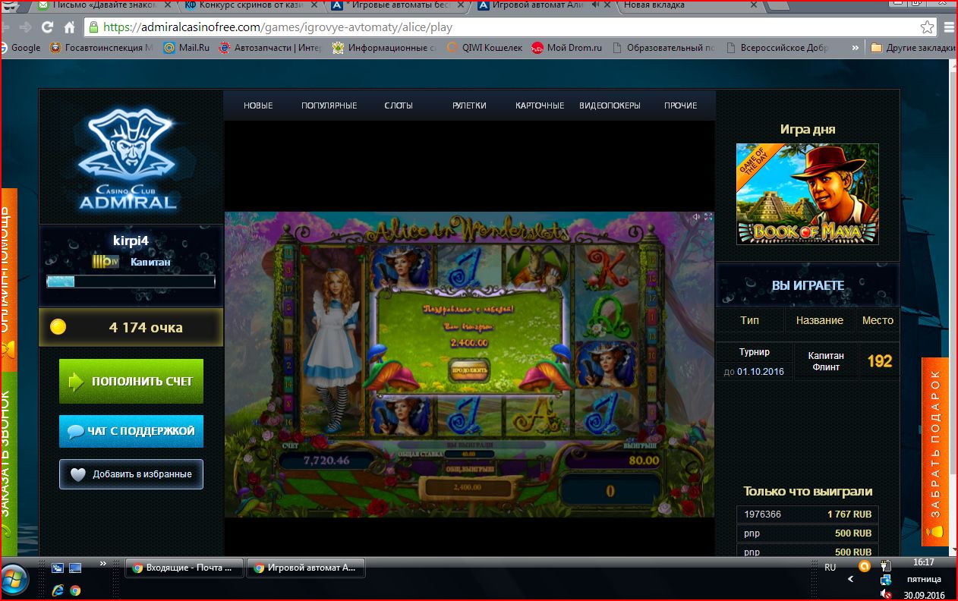Open the НОВЫЕ games menu
Viewport: 958px width, 601px height.
click(x=258, y=105)
